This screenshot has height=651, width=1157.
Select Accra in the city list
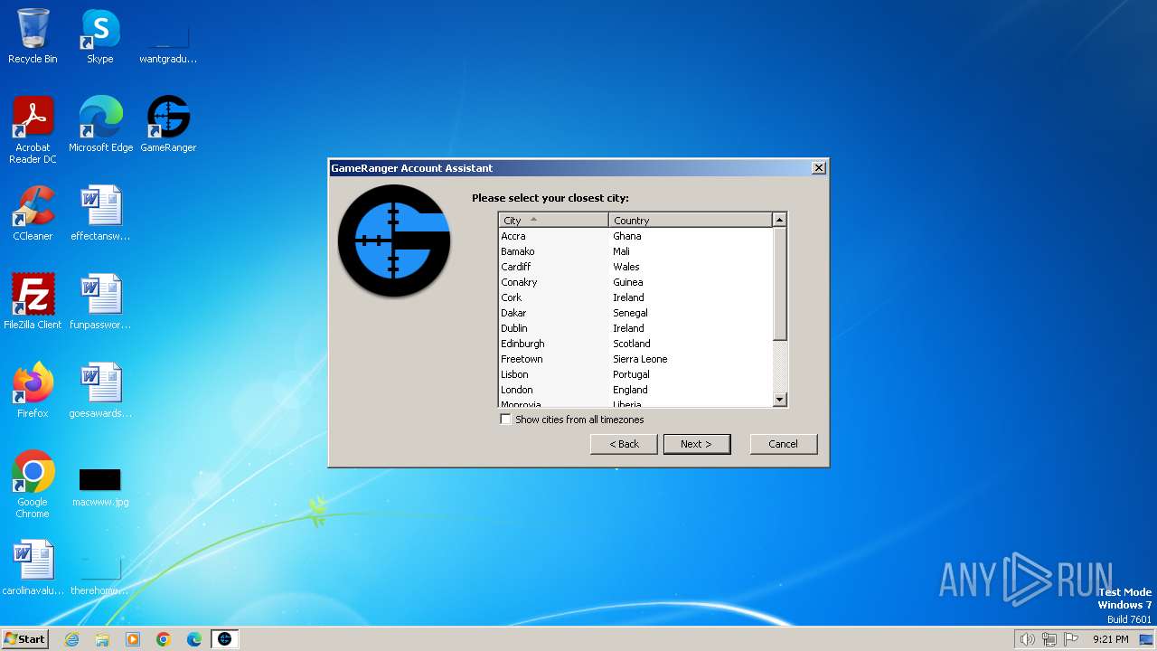point(513,236)
